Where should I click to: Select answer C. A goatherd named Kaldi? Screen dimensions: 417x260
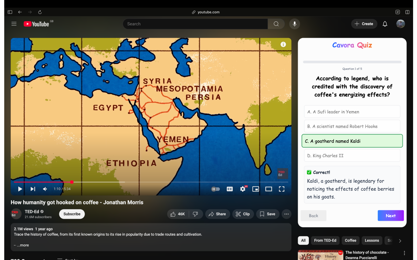pyautogui.click(x=352, y=141)
